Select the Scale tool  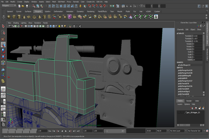[3, 57]
